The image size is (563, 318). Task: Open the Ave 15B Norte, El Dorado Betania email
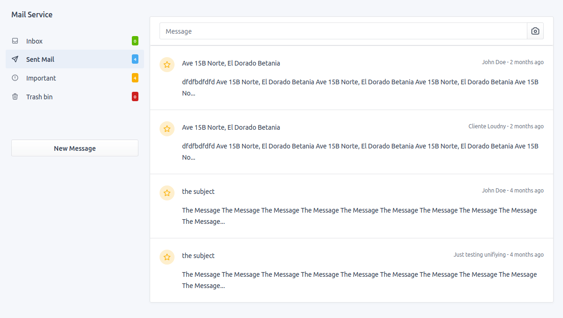click(231, 63)
